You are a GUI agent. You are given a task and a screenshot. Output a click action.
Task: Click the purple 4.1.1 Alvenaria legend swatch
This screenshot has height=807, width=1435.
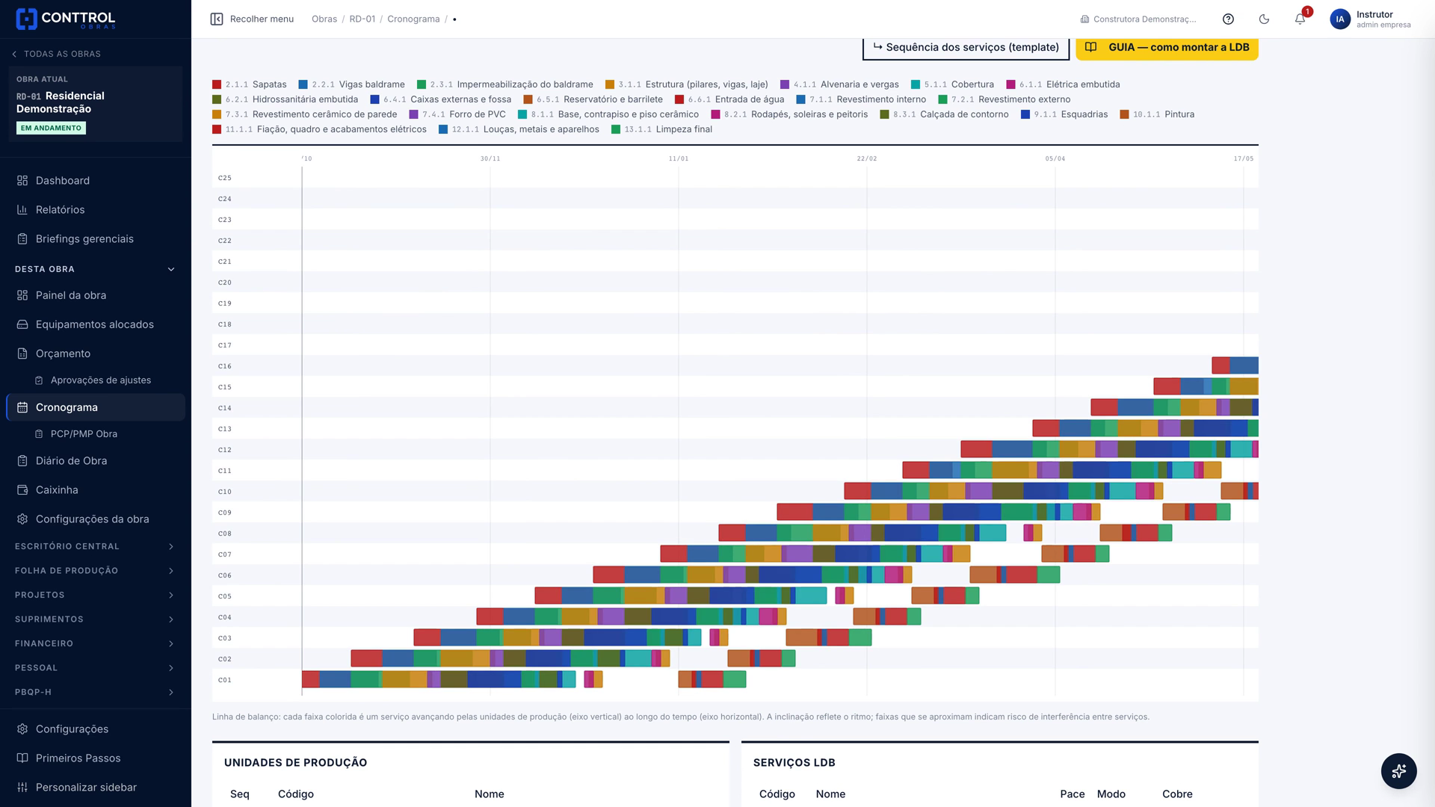coord(785,84)
